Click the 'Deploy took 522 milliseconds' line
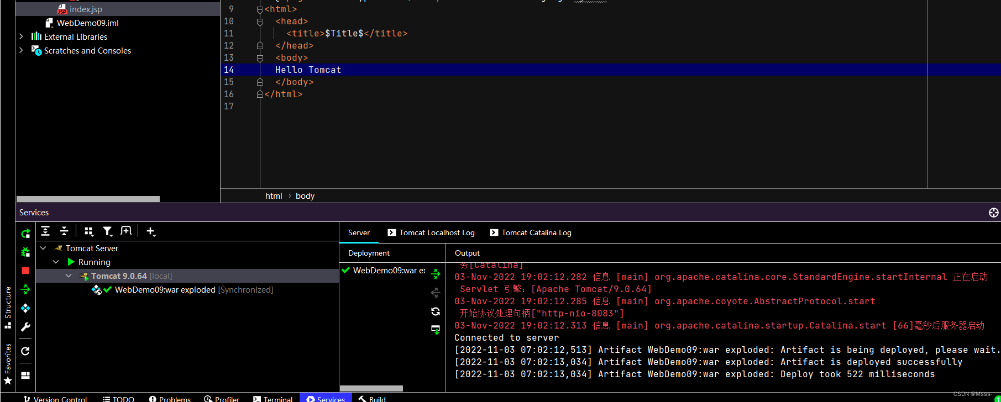 coord(694,374)
